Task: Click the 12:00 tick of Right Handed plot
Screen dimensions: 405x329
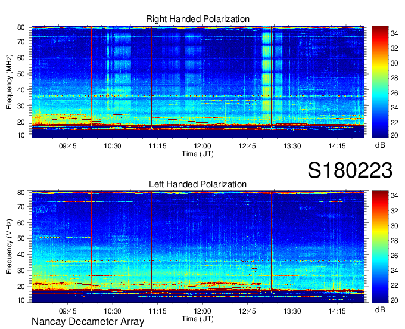Action: point(202,146)
